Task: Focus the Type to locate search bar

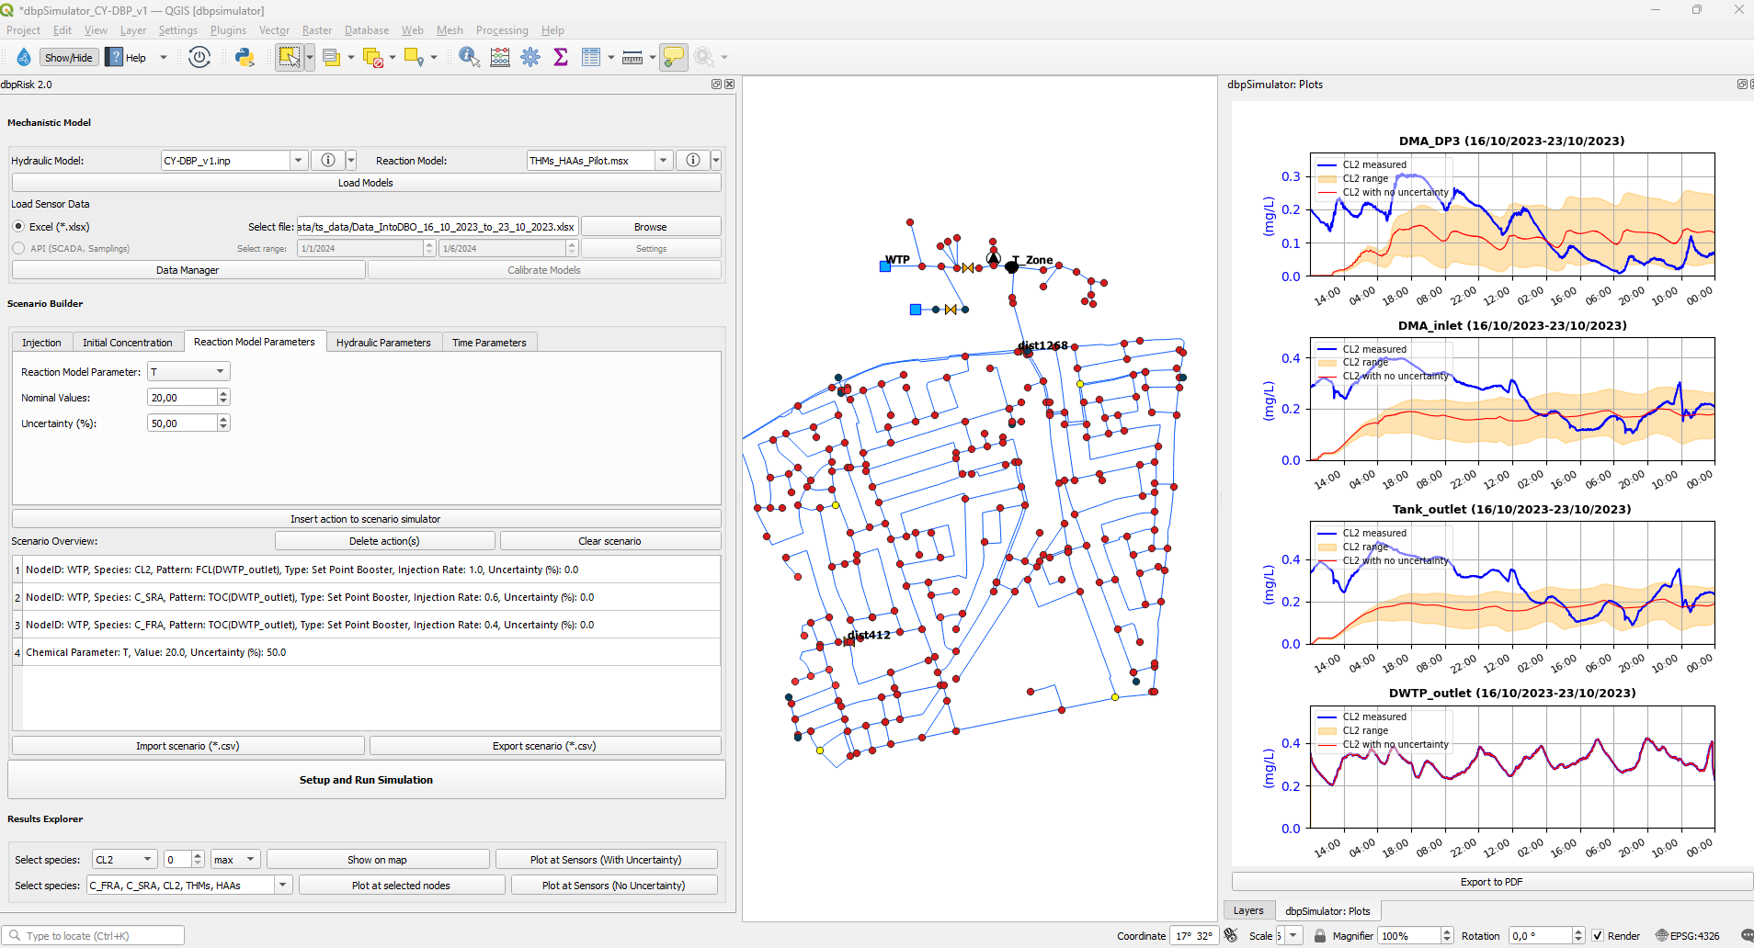Action: (94, 935)
